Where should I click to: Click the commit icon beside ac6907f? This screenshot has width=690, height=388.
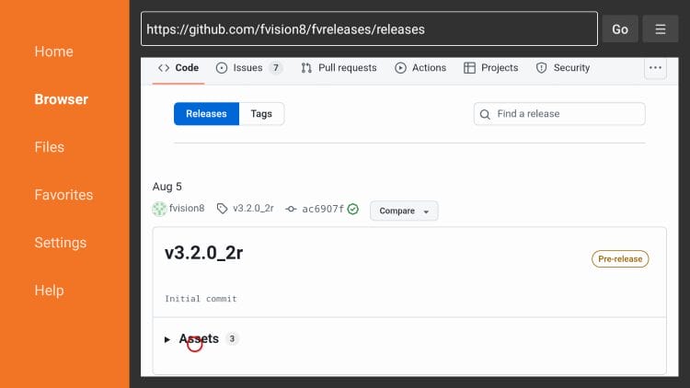point(291,209)
